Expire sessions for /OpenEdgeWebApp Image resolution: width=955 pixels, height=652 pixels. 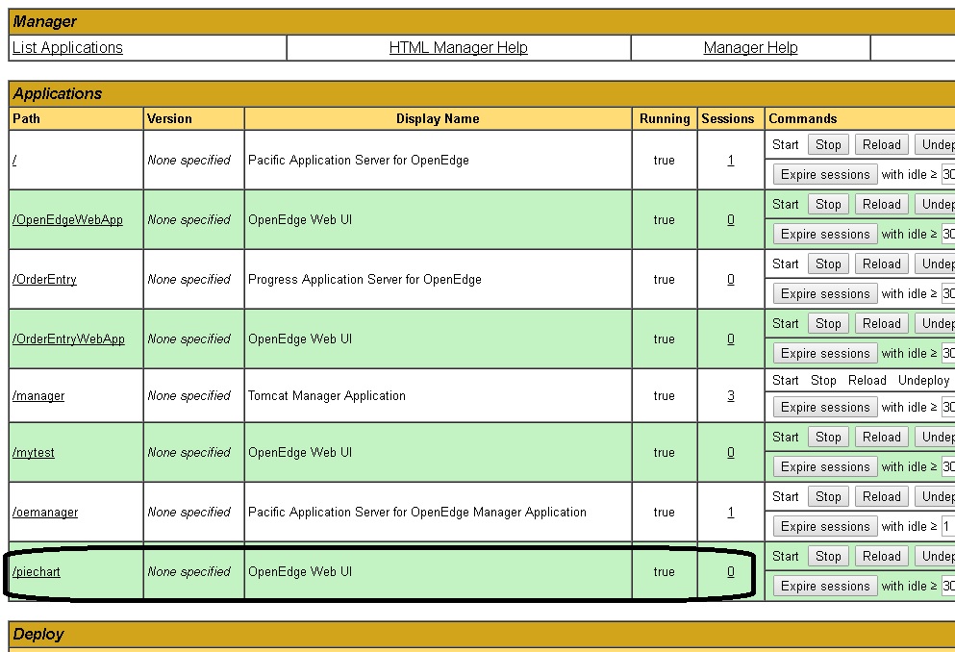coord(825,235)
